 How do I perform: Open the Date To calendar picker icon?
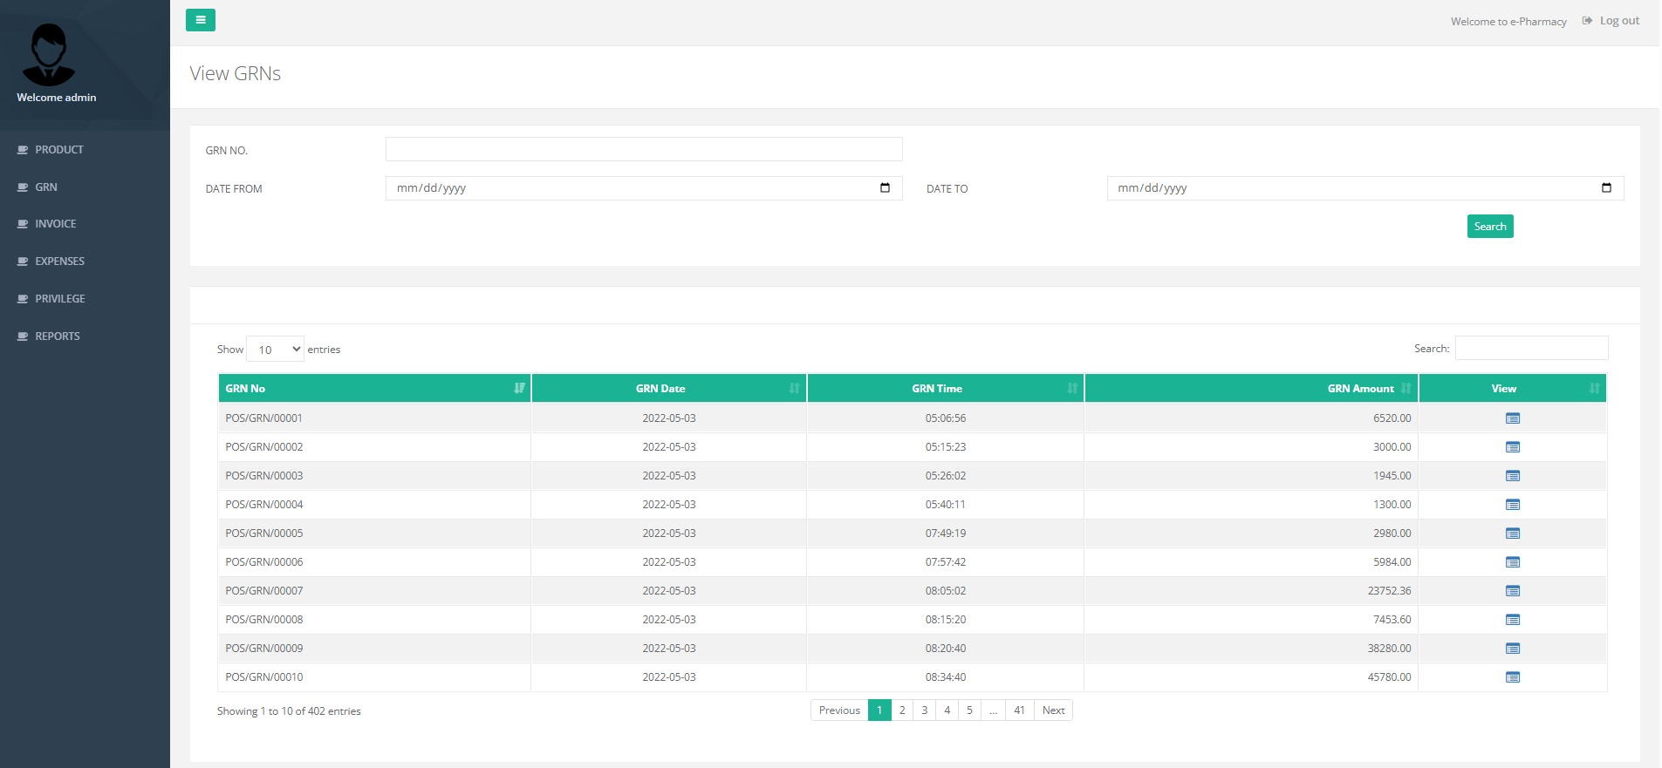coord(1606,187)
